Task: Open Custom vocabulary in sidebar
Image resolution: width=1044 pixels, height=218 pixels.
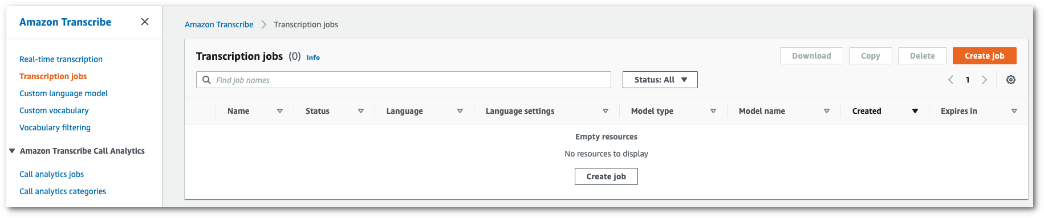Action: click(54, 110)
